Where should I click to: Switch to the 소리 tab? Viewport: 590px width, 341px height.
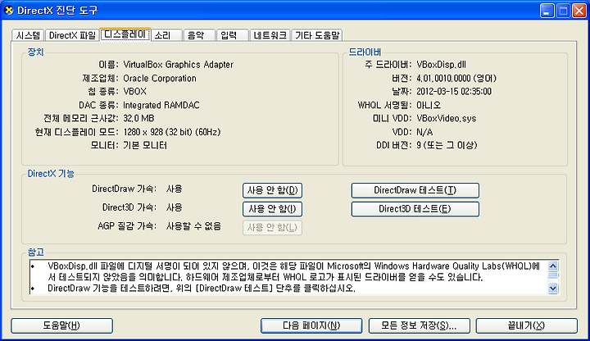coord(166,35)
